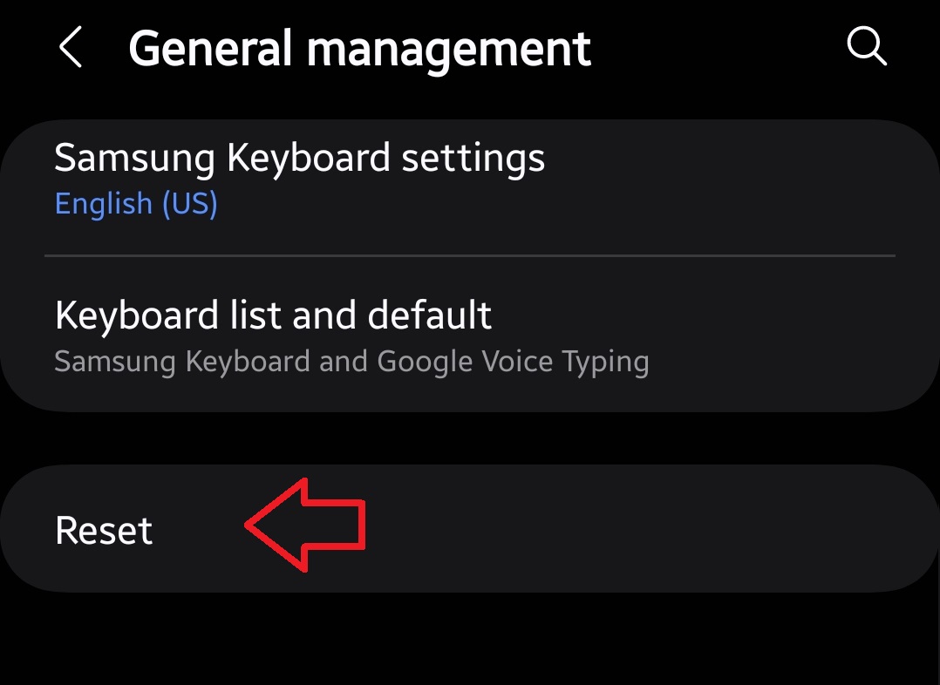Tap Samsung Keyboard and Google Voice Typing subtitle
The height and width of the screenshot is (685, 940).
(351, 361)
